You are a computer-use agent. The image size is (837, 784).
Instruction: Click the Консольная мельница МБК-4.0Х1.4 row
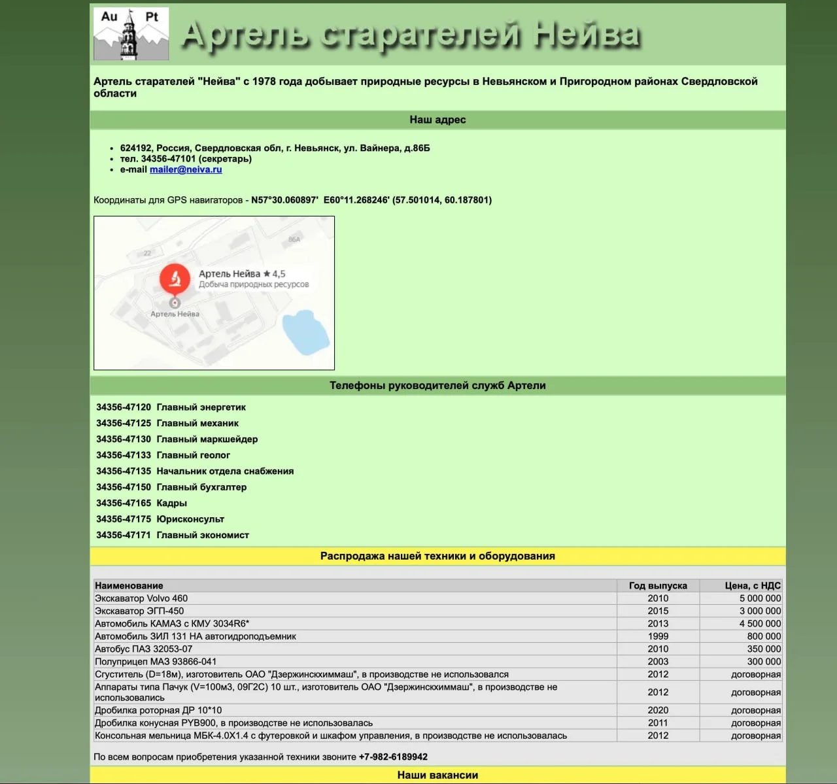(x=437, y=736)
